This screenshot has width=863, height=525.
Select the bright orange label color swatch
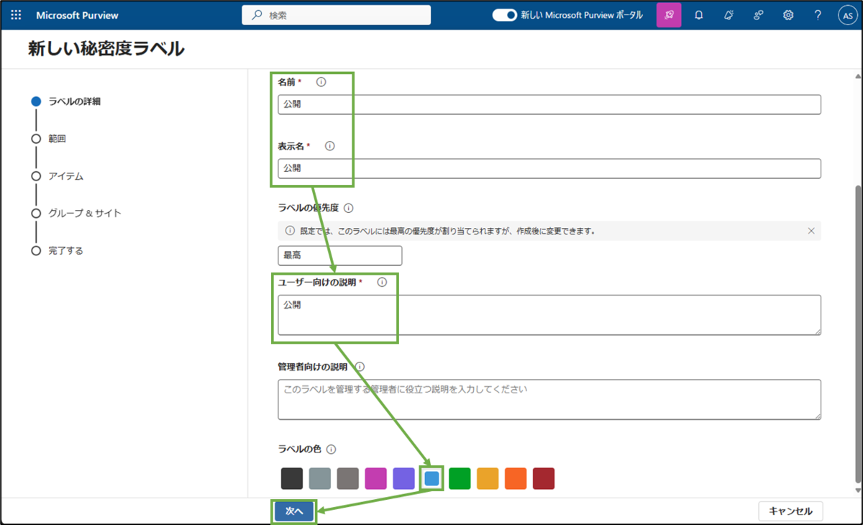[x=516, y=478]
